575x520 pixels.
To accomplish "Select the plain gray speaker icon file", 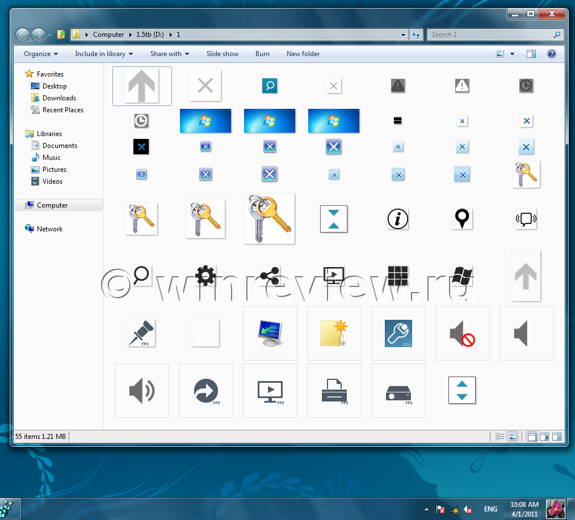I will coord(527,333).
